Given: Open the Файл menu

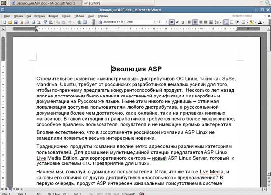Looking at the screenshot, I should [x=7, y=16].
